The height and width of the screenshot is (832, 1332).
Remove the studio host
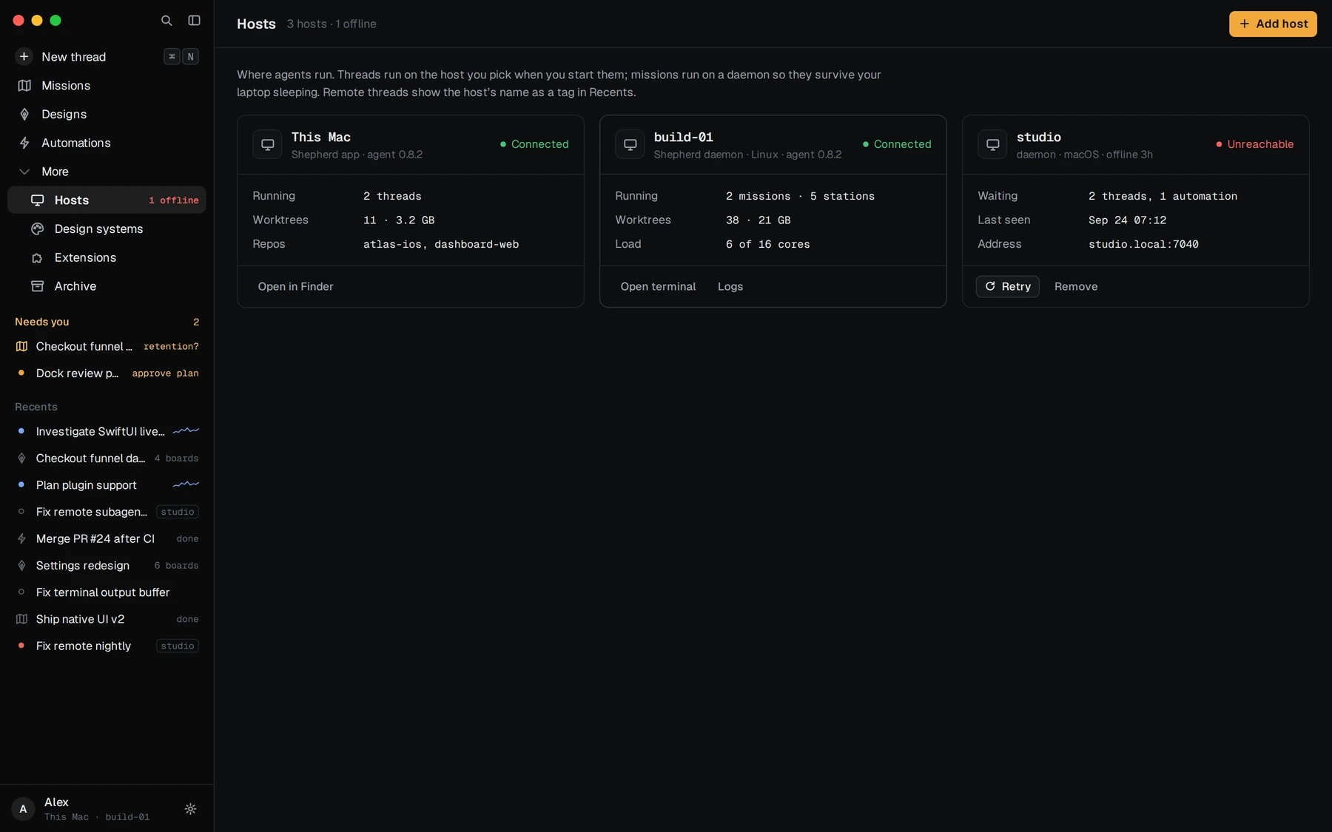point(1076,286)
